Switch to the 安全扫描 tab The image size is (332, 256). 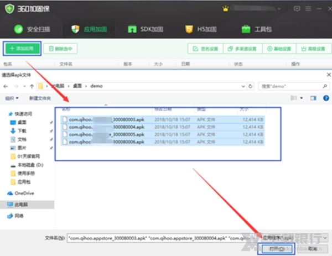32,29
